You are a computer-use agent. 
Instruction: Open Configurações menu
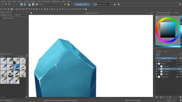pos(56,1)
